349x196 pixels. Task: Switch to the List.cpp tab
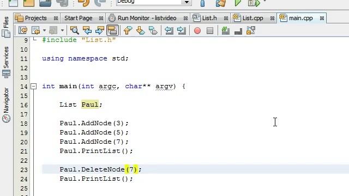point(252,18)
